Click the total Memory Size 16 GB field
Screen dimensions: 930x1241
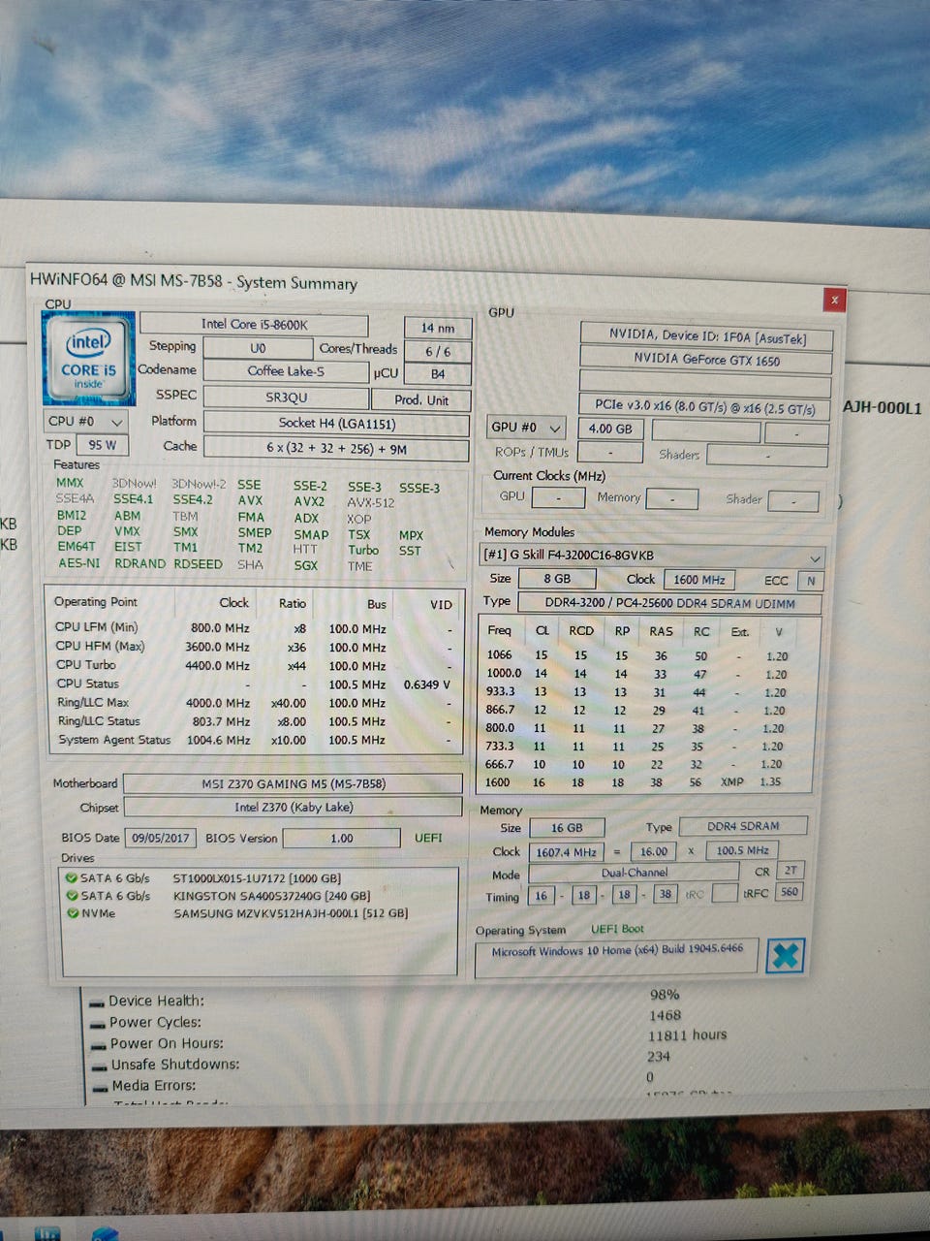click(567, 828)
